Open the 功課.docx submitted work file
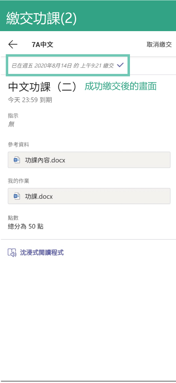Image resolution: width=176 pixels, height=383 pixels. coord(89,196)
